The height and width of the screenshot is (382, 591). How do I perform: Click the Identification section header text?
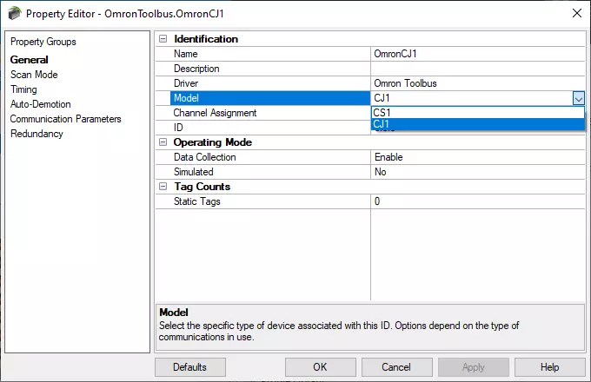tap(206, 39)
